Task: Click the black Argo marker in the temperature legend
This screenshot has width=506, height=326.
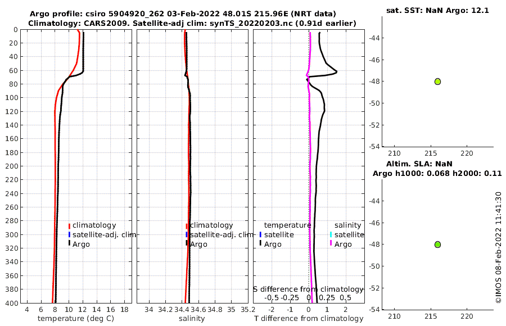Action: (x=69, y=243)
